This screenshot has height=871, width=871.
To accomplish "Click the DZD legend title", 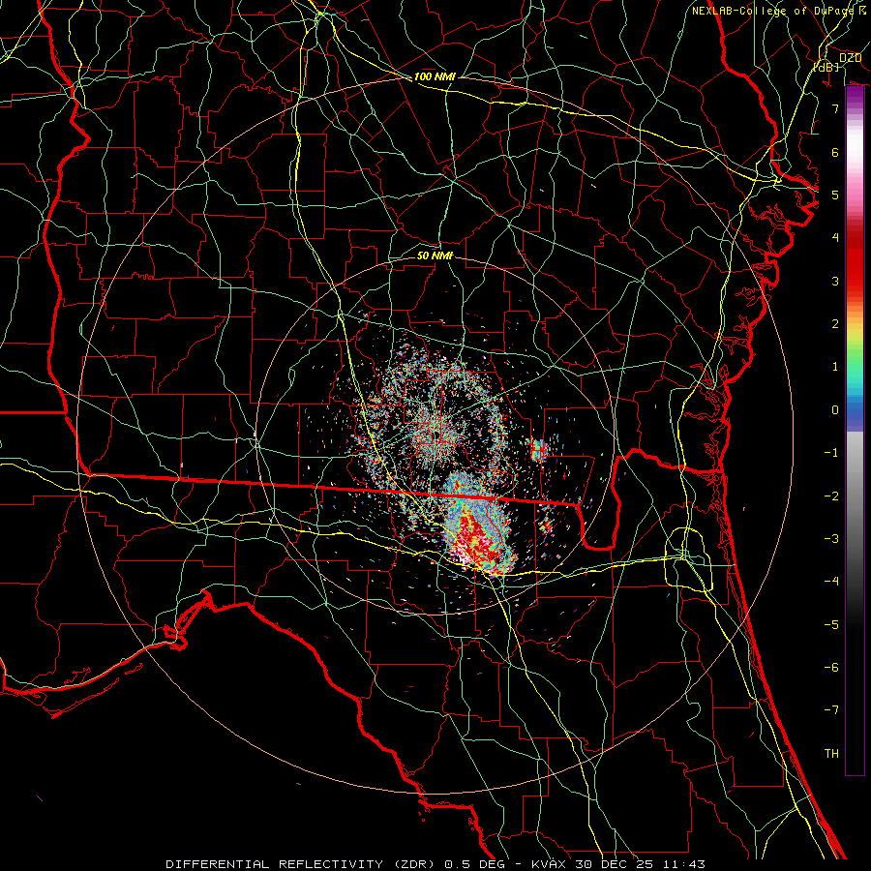I will 850,58.
